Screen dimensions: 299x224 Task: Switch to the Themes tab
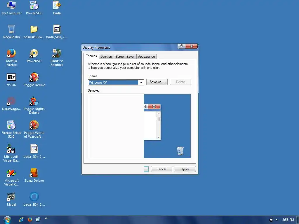[x=91, y=56]
